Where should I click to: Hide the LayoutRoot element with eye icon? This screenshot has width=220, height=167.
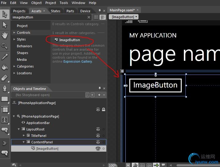point(98,129)
